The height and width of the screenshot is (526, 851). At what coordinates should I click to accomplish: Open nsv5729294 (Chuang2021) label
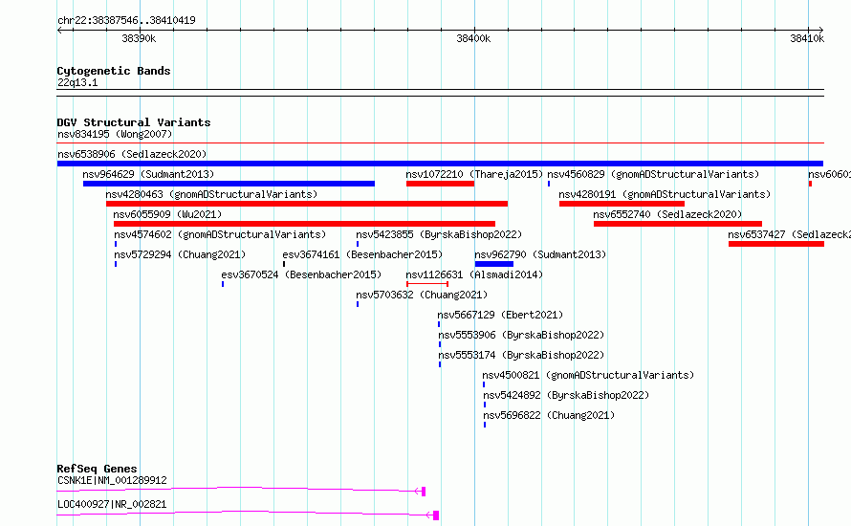pyautogui.click(x=180, y=254)
